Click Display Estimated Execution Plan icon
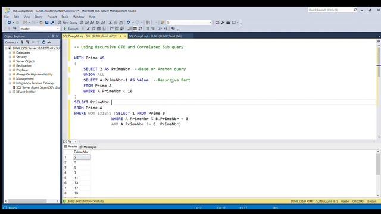This screenshot has height=214, width=381. tap(93, 29)
